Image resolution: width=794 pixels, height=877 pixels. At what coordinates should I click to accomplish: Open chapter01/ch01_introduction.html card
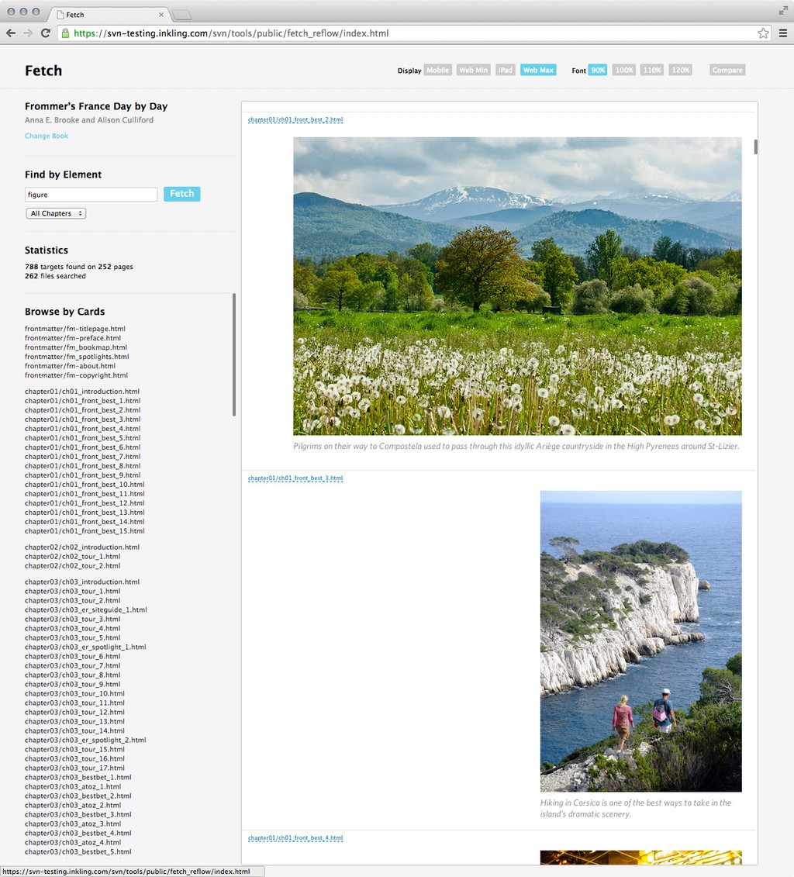click(x=81, y=392)
